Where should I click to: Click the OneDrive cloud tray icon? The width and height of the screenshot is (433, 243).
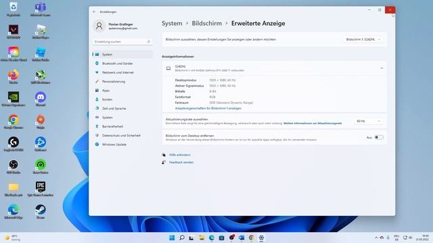(382, 238)
